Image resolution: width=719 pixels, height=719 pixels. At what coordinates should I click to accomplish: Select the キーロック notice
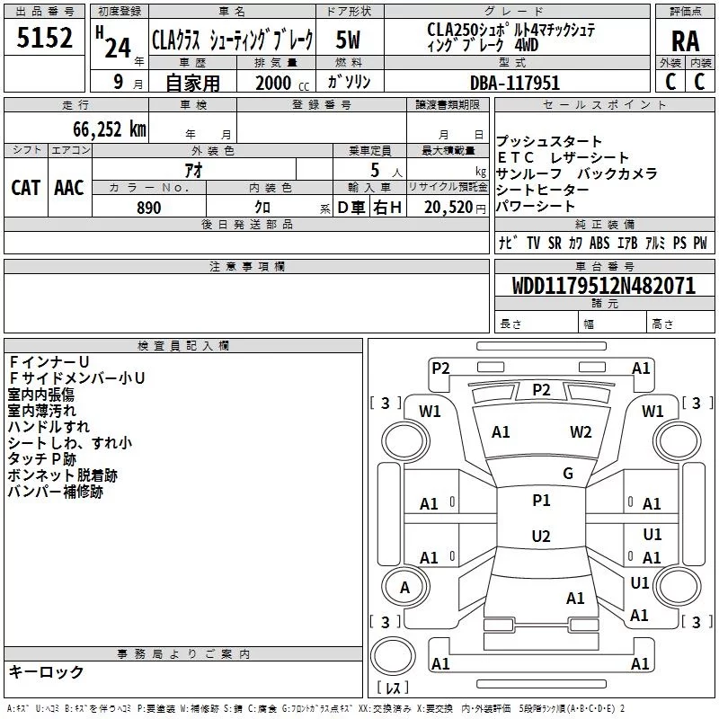[x=47, y=672]
